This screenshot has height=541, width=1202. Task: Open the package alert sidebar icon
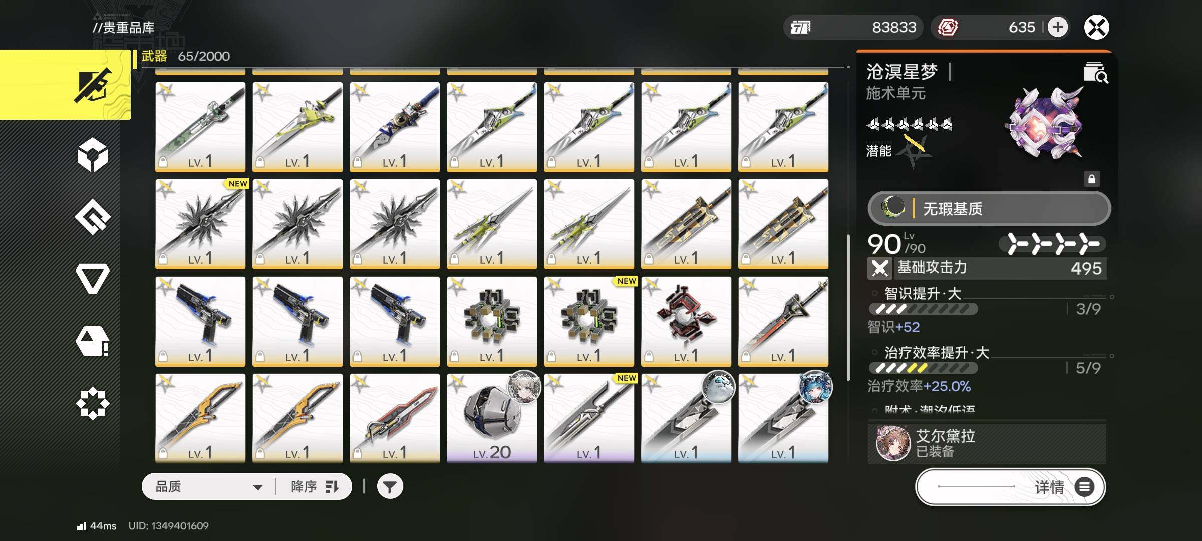click(93, 341)
